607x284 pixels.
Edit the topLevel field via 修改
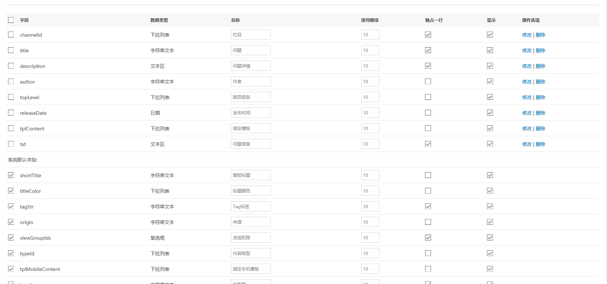pos(527,97)
